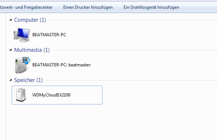This screenshot has height=140, width=217.
Task: Open the BEATMASTER-PC computer icon
Action: [22, 35]
